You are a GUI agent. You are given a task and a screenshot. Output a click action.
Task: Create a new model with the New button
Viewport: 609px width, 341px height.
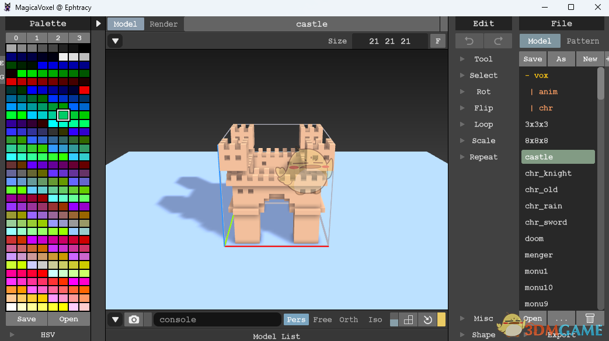(x=590, y=59)
